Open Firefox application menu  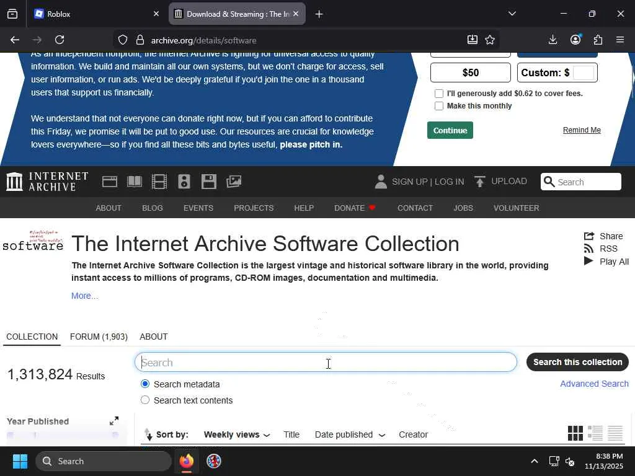619,40
